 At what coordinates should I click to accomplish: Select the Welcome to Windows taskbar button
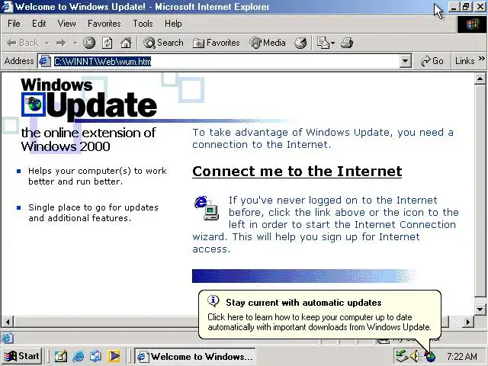coord(195,356)
